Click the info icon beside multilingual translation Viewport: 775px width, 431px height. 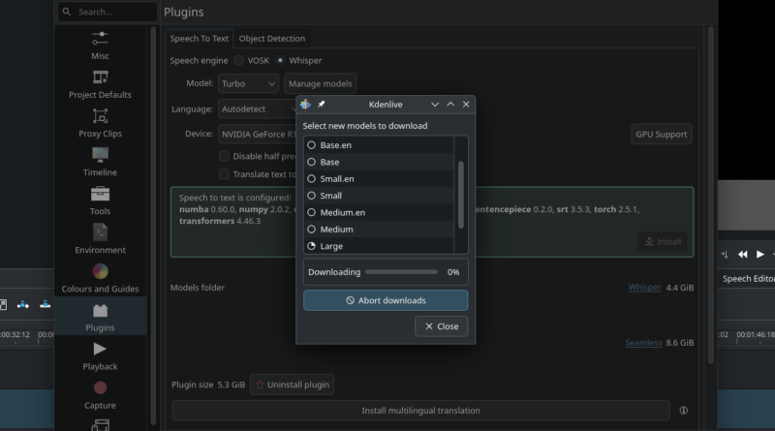pos(684,411)
